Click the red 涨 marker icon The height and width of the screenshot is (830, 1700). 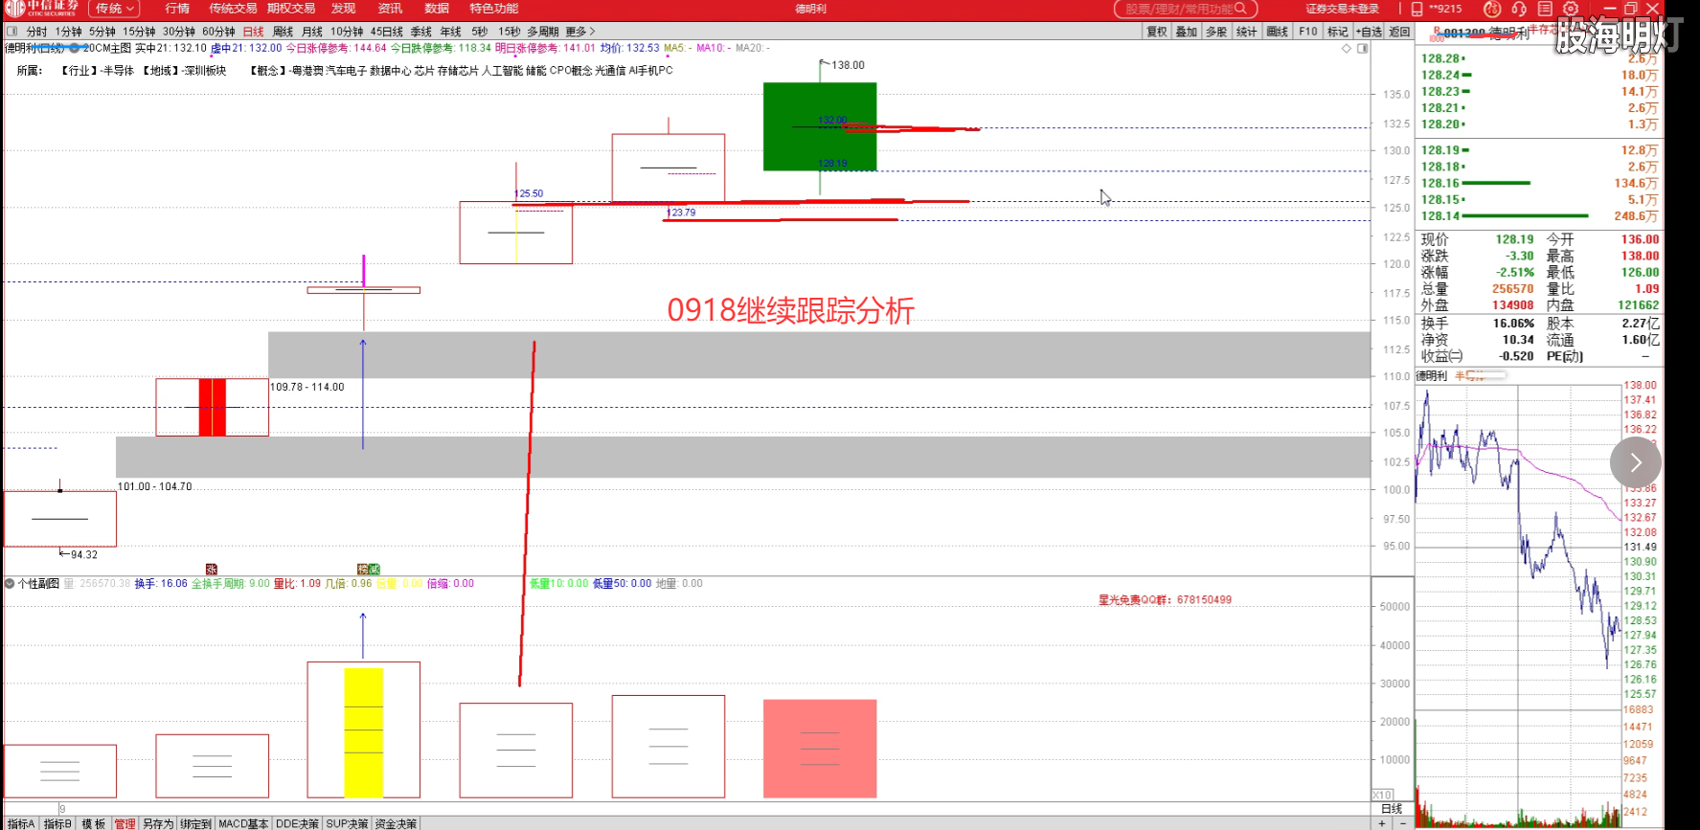click(212, 570)
